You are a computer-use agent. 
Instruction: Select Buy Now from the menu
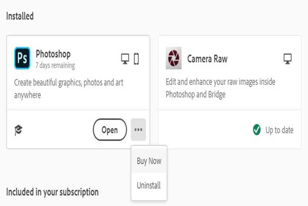[149, 161]
